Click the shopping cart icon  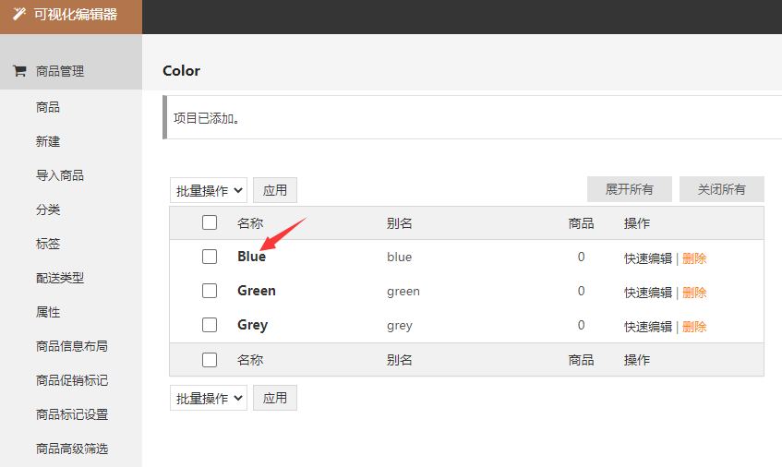(x=19, y=71)
